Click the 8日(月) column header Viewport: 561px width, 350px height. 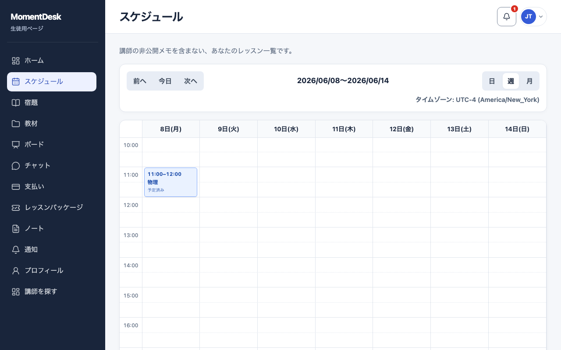(171, 129)
